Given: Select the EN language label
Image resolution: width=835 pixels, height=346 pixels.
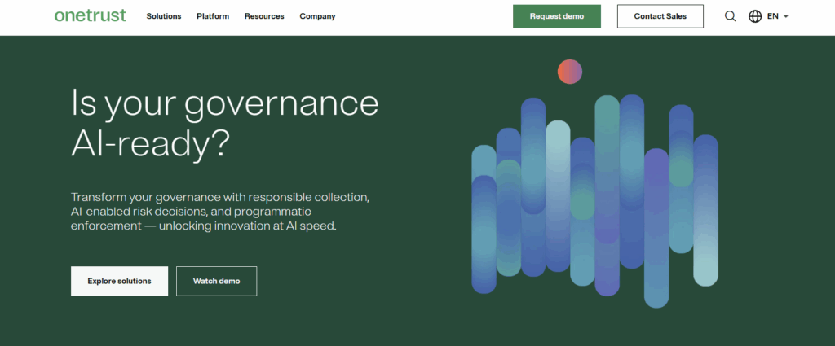Looking at the screenshot, I should 772,16.
